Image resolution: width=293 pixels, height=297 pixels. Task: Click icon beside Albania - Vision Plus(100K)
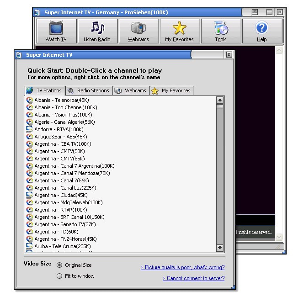pos(30,115)
